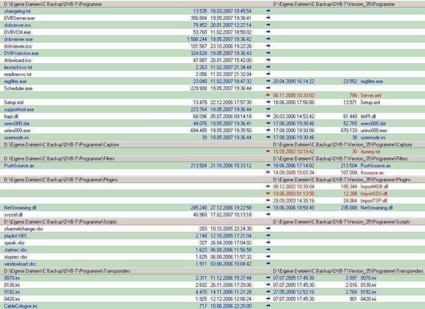This screenshot has height=309, width=425.
Task: Select the thsource.ax file name
Action: tap(372, 173)
